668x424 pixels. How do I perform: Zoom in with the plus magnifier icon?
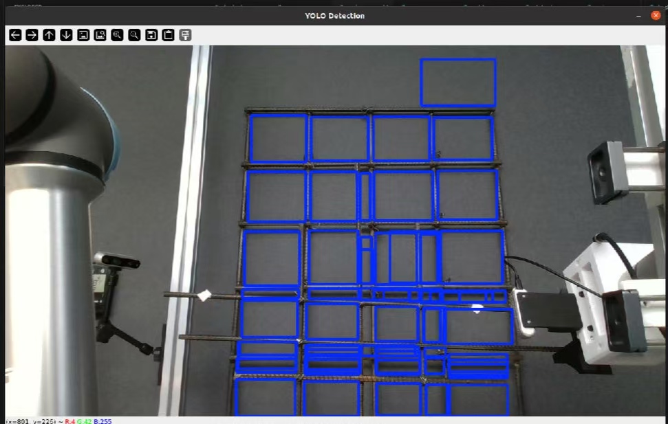pyautogui.click(x=117, y=35)
